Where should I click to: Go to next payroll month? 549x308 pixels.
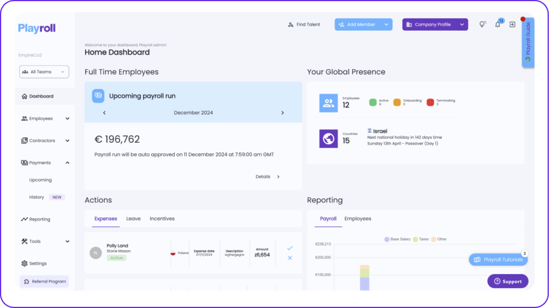pyautogui.click(x=283, y=113)
